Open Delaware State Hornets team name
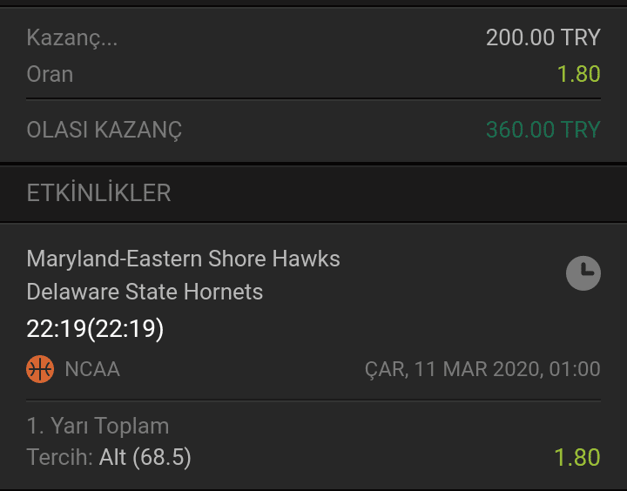 tap(145, 292)
